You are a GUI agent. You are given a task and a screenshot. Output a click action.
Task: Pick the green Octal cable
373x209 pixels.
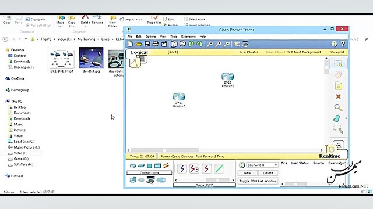[219, 169]
